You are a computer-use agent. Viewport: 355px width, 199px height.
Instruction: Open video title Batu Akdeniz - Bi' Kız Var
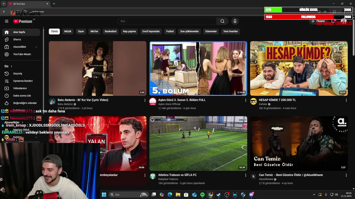(x=83, y=100)
